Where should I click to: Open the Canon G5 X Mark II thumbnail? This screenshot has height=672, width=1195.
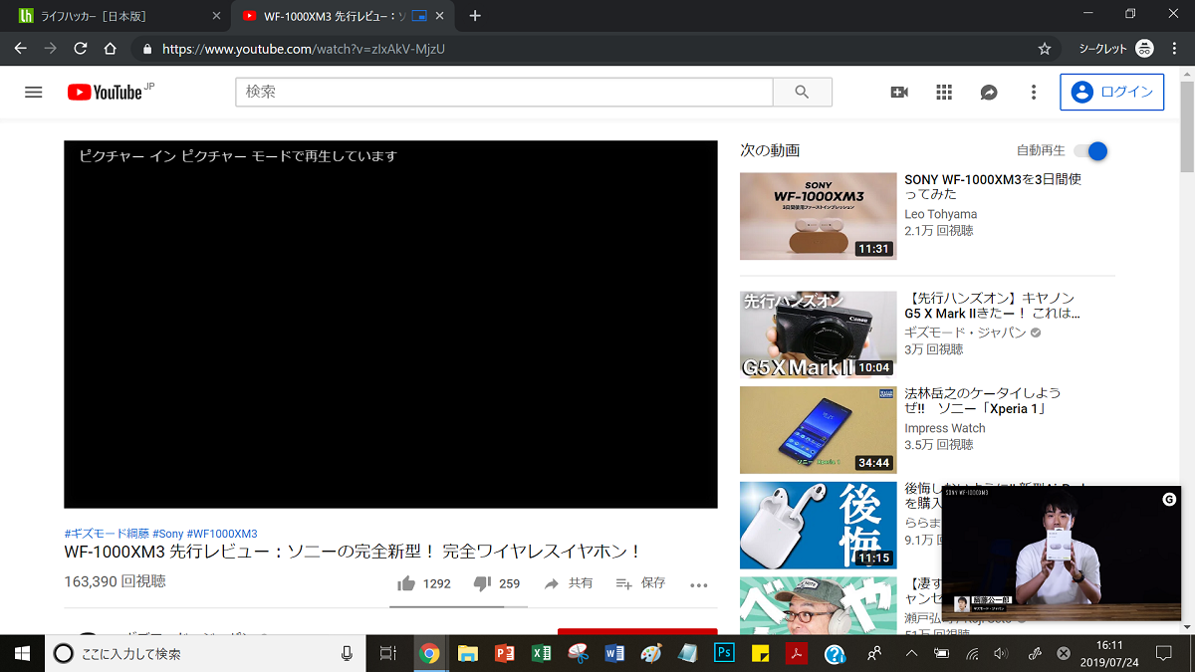pos(819,335)
